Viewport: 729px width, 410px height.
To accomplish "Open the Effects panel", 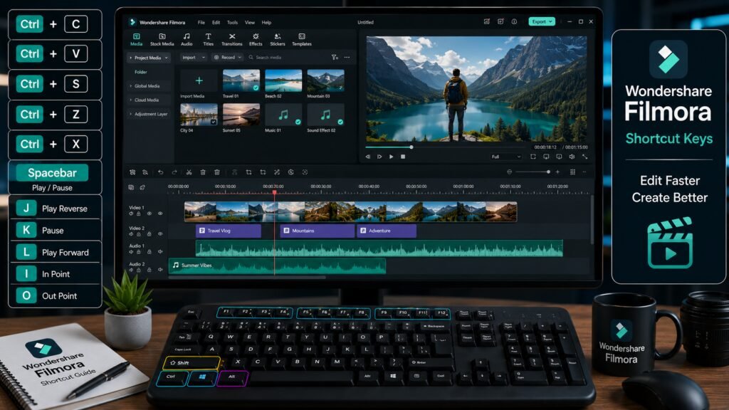I will coord(256,40).
